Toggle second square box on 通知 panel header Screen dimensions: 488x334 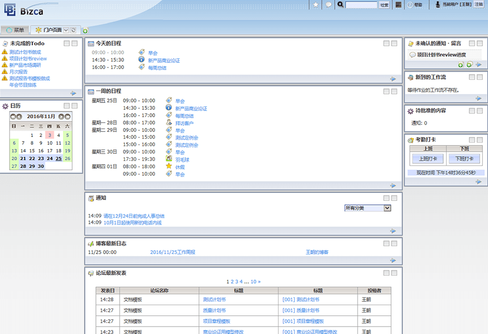395,198
